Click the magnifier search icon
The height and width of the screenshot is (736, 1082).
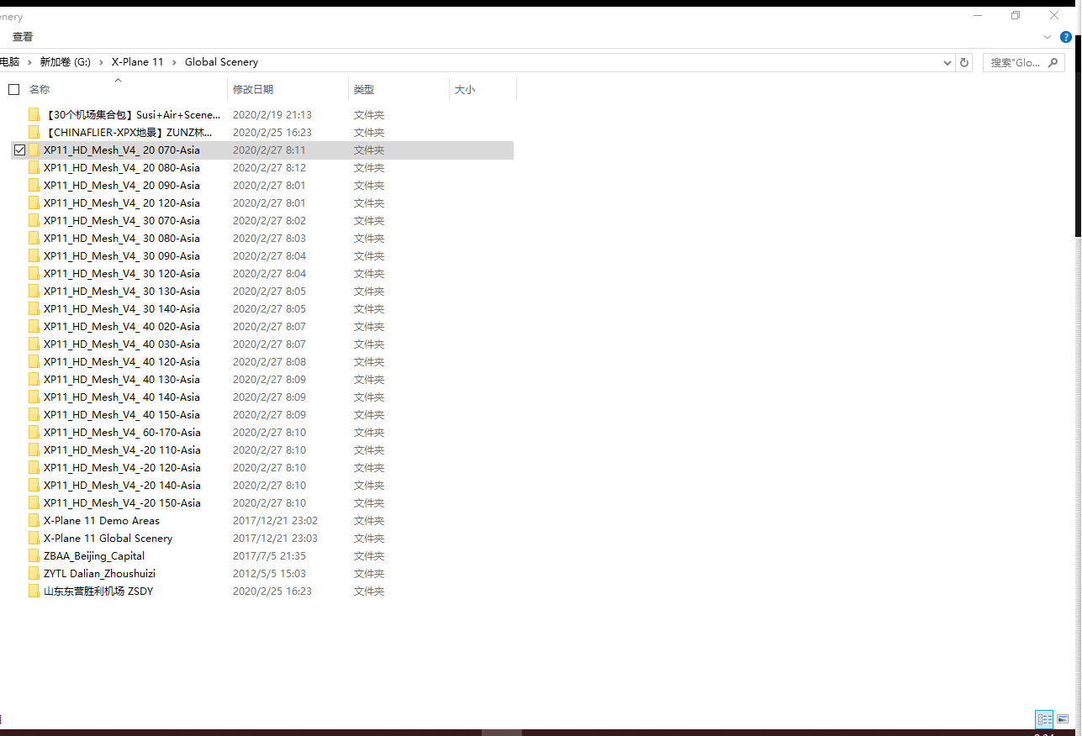[x=1053, y=62]
